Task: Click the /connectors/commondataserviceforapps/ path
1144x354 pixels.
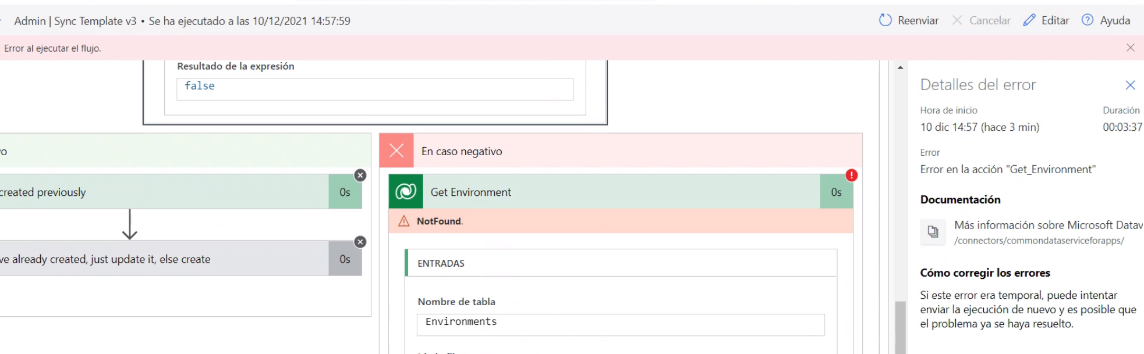Action: (x=1039, y=241)
